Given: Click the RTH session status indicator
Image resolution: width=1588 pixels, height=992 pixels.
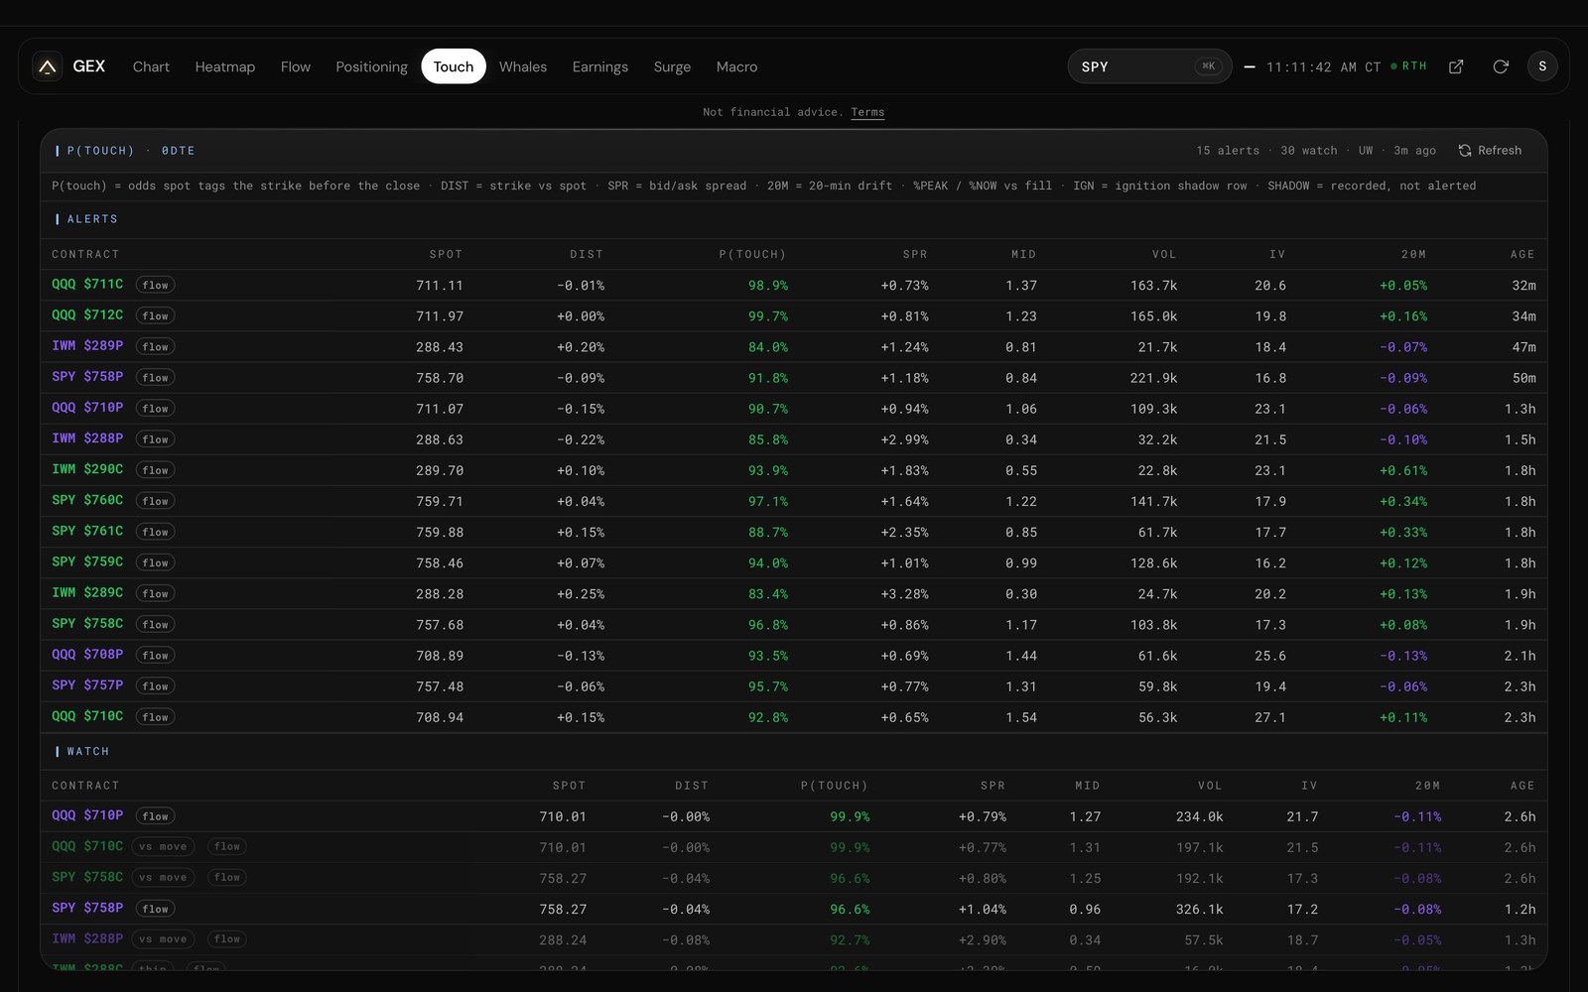Looking at the screenshot, I should pyautogui.click(x=1408, y=66).
